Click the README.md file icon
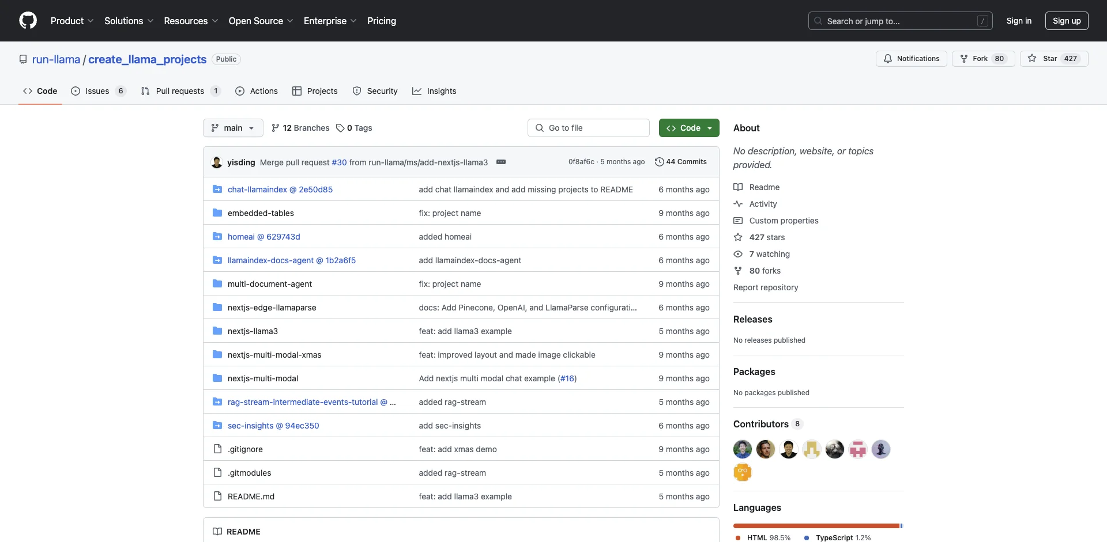Screen dimensions: 1107x542 217,496
